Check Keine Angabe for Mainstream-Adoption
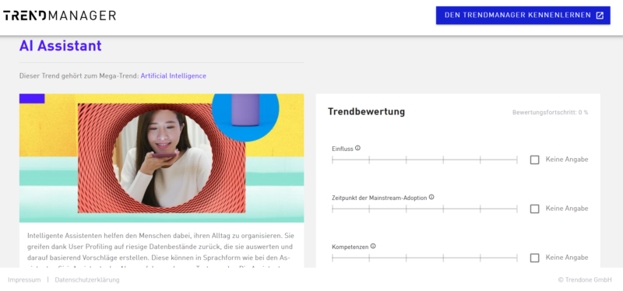The height and width of the screenshot is (291, 623). [535, 209]
